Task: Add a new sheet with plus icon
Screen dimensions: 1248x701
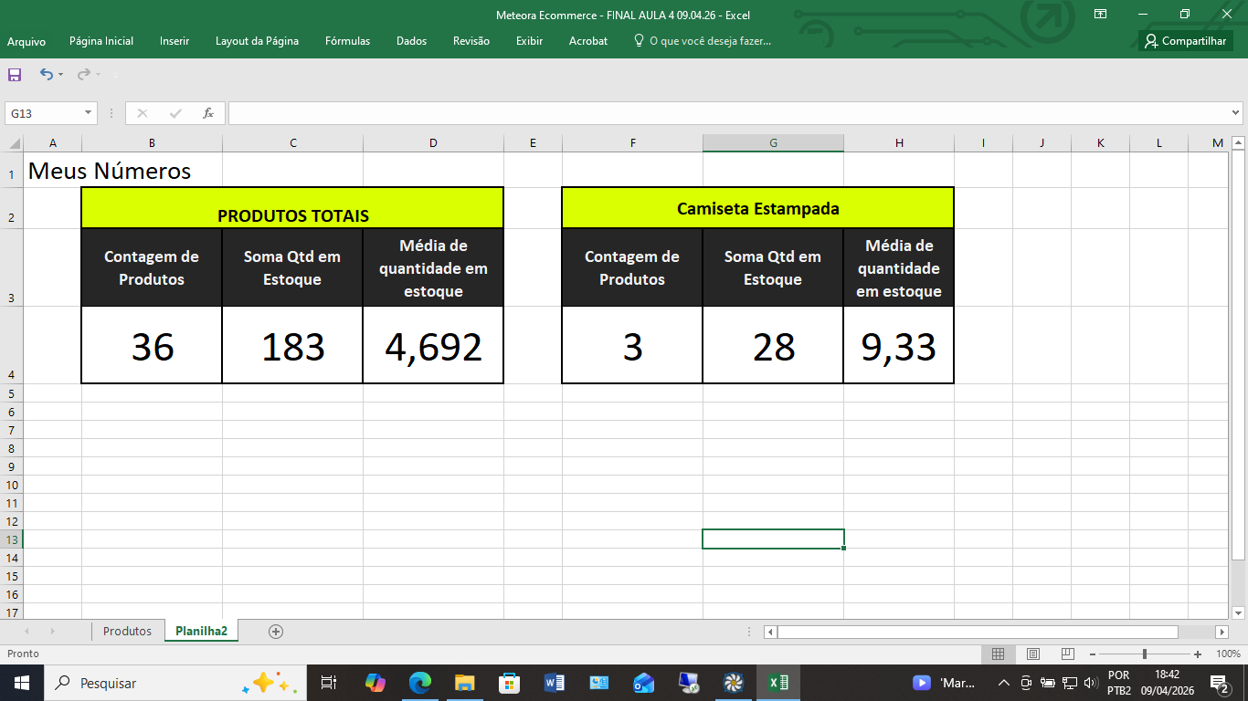Action: 276,631
